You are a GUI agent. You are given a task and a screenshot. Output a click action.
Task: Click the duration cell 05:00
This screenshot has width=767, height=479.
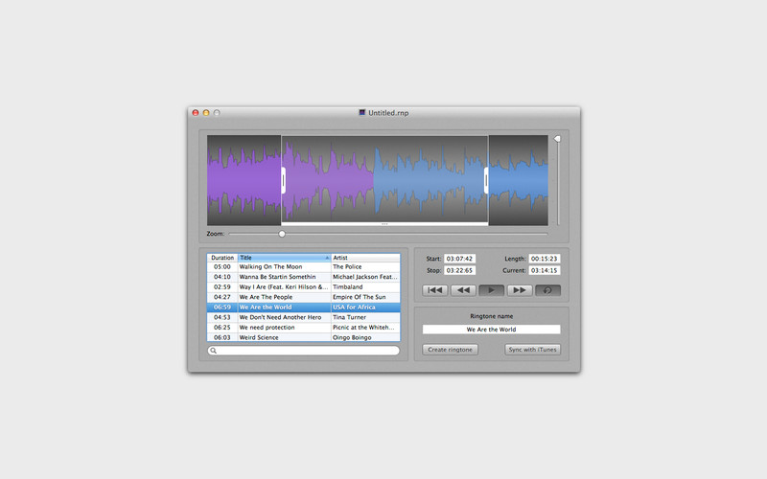[222, 267]
